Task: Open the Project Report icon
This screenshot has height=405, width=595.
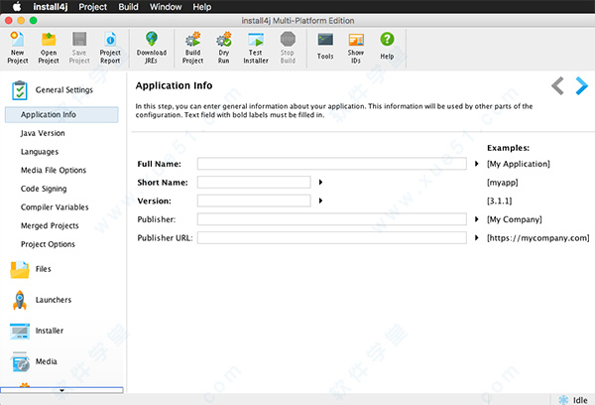Action: click(110, 40)
